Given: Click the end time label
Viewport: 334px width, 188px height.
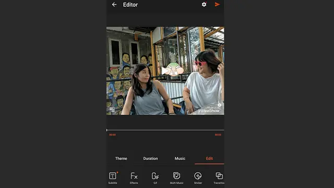Looking at the screenshot, I should [218, 135].
